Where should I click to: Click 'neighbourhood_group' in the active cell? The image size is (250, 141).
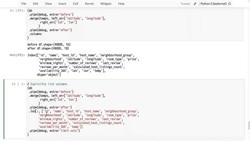[x=121, y=111]
